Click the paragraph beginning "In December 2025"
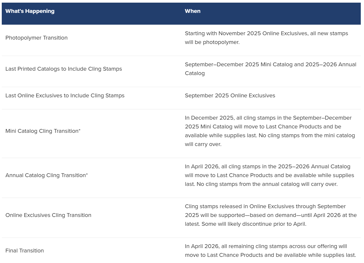Viewport: 364px width, 263px height. [x=269, y=131]
